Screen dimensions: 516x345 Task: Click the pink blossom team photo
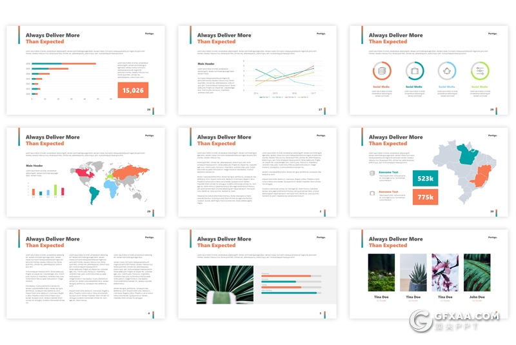click(x=445, y=272)
